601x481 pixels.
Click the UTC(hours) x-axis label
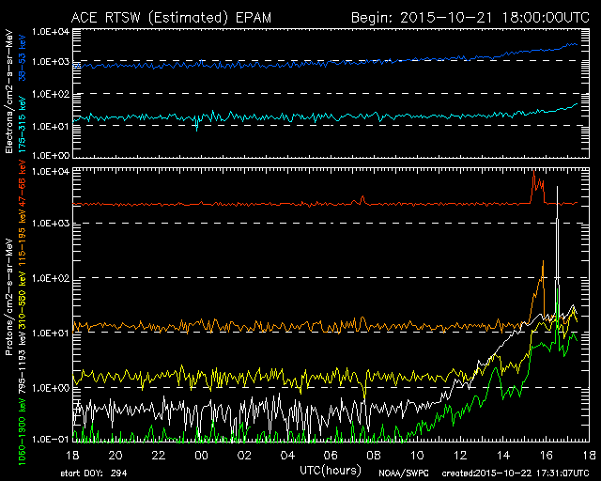click(330, 469)
